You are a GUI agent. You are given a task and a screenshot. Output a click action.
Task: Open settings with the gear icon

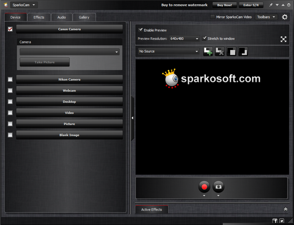285,17
